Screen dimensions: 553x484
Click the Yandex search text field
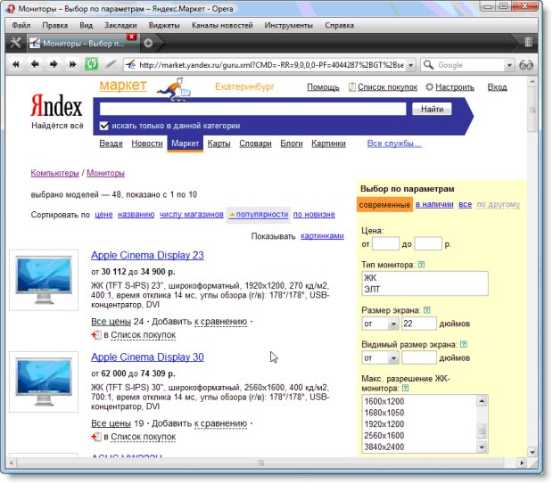coord(253,109)
